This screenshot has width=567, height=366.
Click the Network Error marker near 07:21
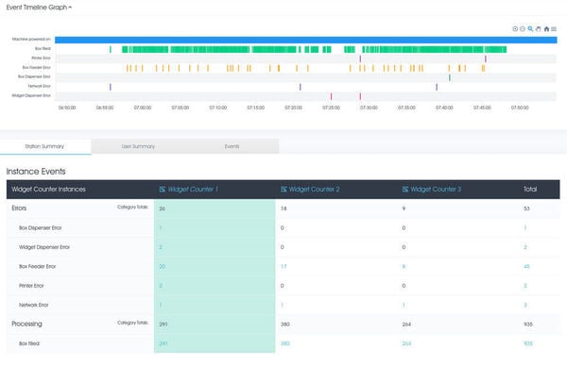pos(301,87)
